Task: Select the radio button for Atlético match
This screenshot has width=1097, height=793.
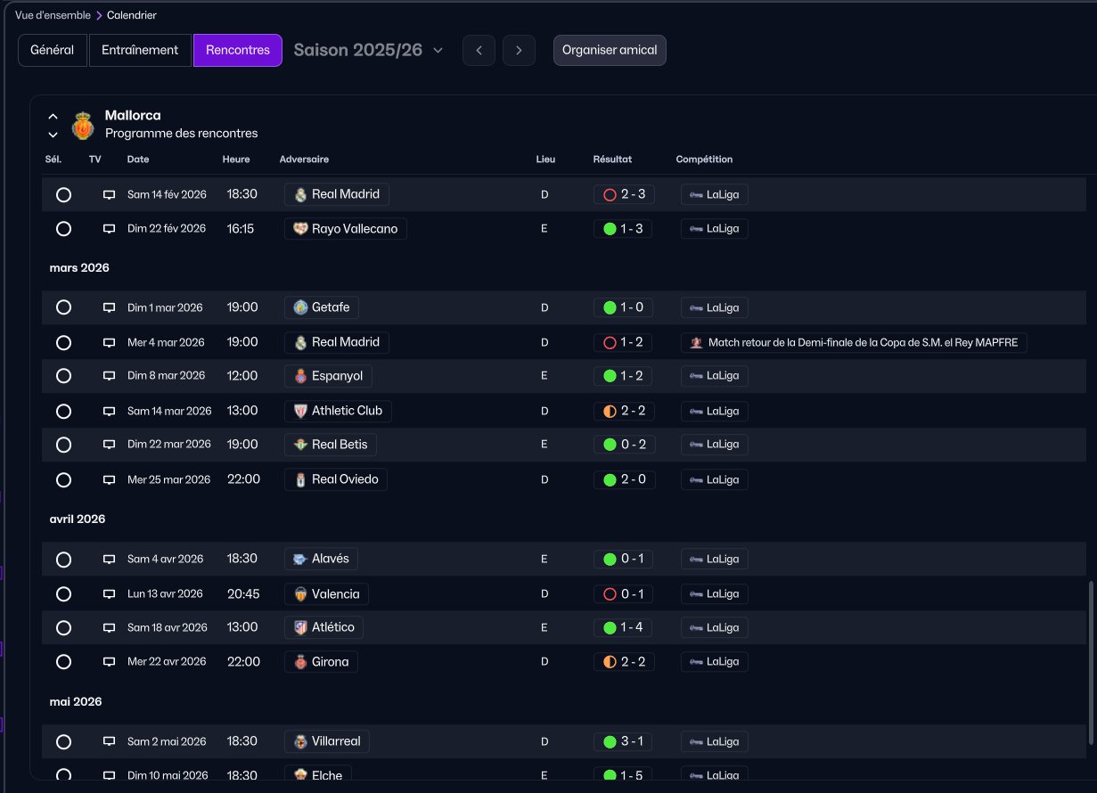Action: (63, 627)
